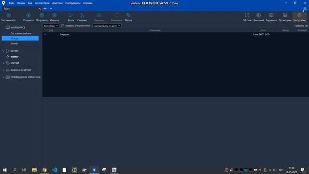Open Task View on the taskbar
The height and width of the screenshot is (174, 309).
pos(24,170)
